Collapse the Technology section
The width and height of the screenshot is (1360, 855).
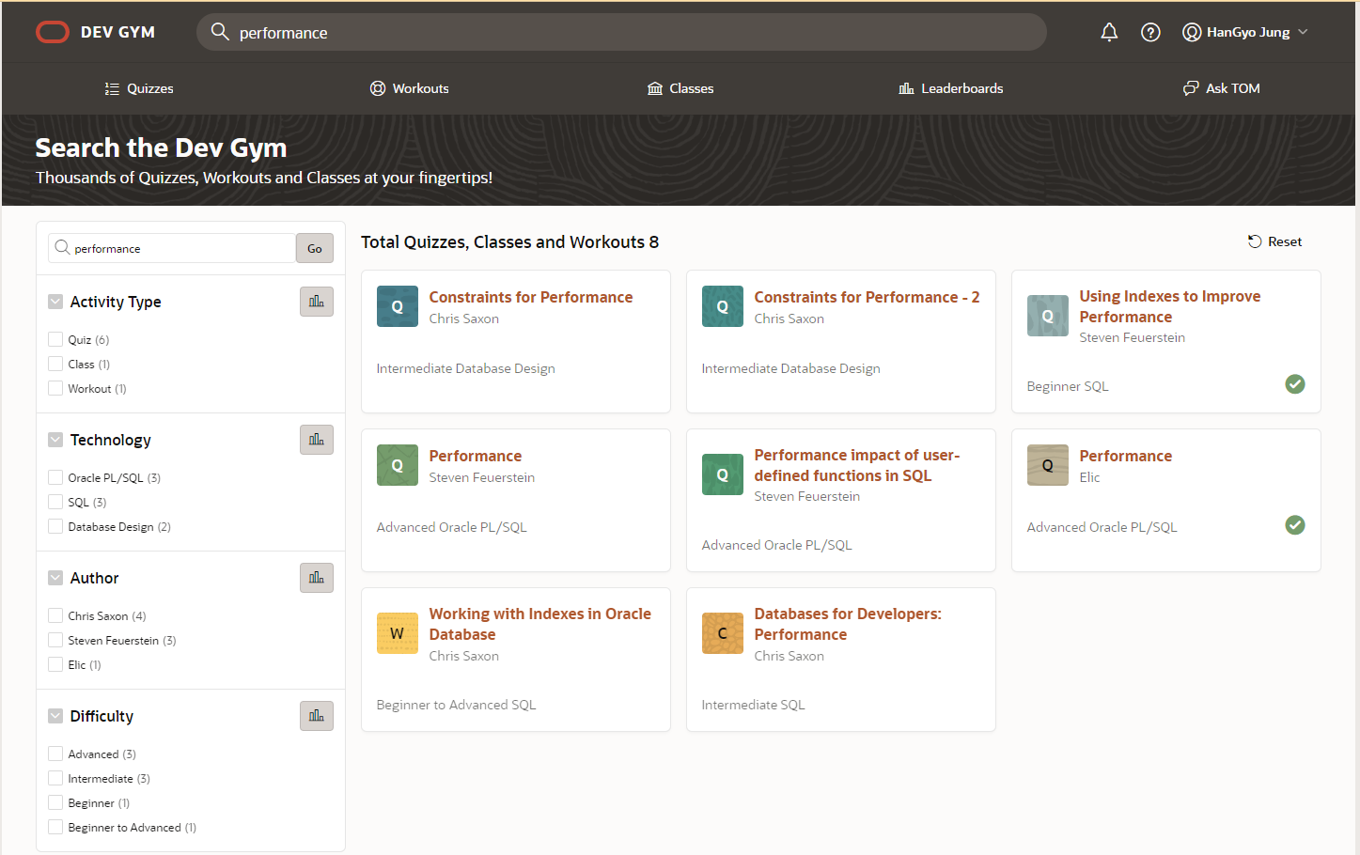click(55, 440)
